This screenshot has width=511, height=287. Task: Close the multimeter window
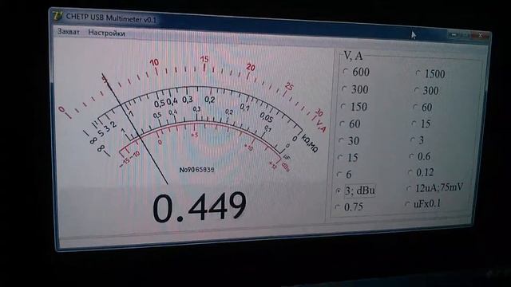(481, 35)
